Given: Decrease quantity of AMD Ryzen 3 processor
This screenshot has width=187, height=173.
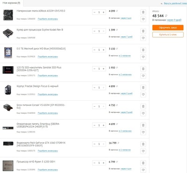Looking at the screenshot, I should [94, 163].
